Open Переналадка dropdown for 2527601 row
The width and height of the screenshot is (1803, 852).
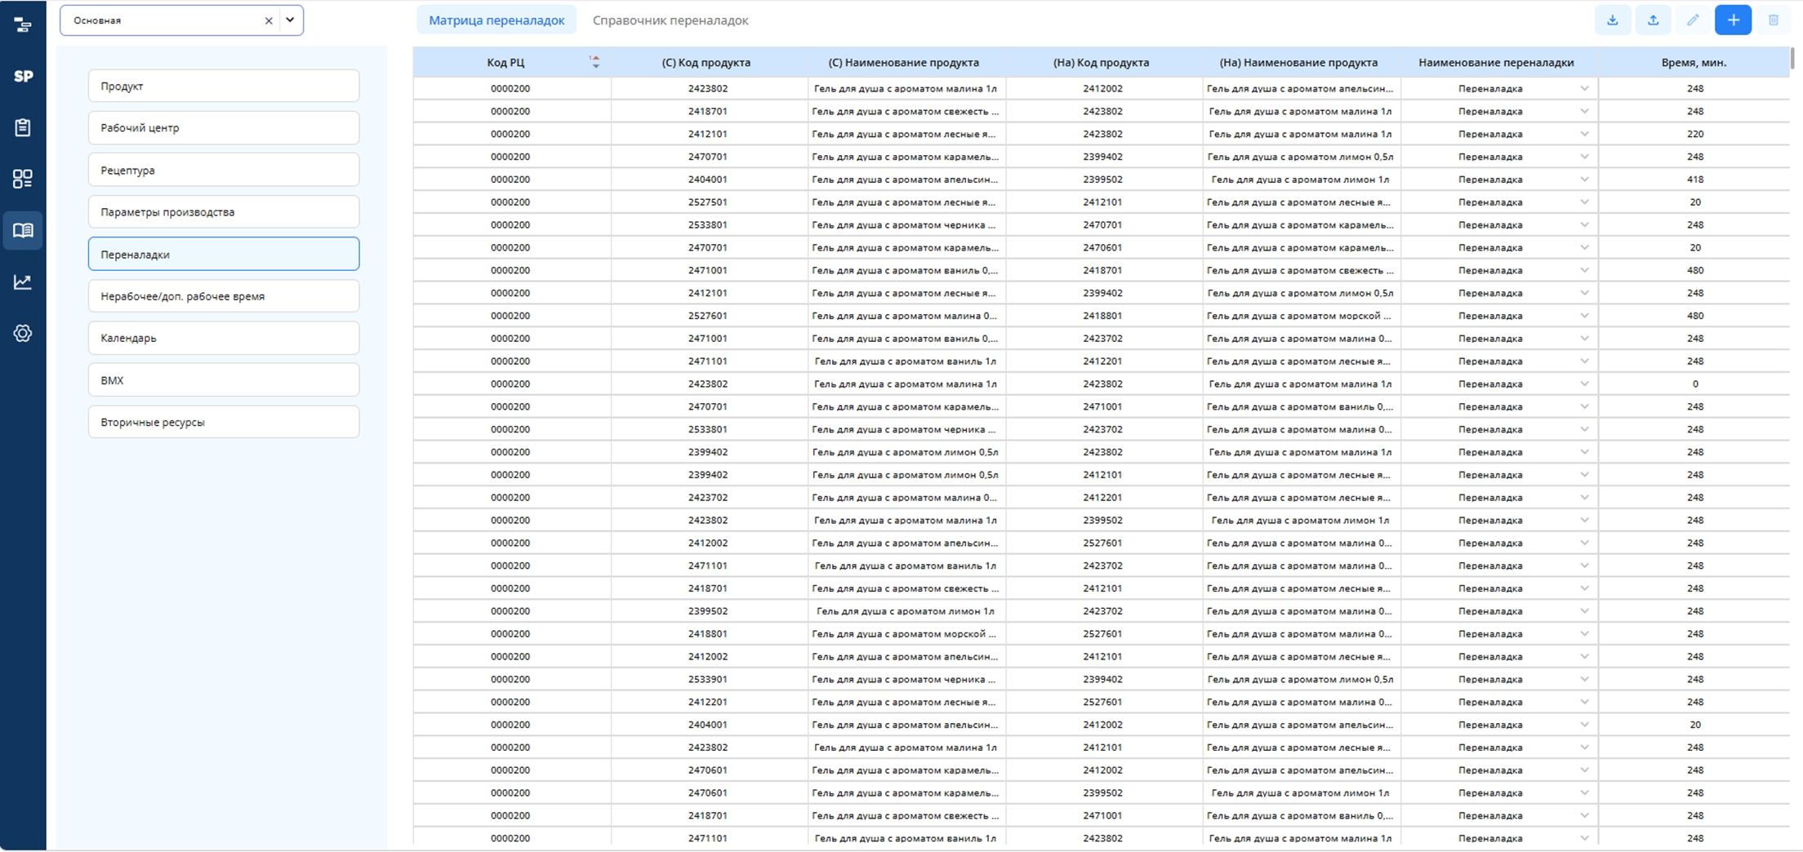1584,316
